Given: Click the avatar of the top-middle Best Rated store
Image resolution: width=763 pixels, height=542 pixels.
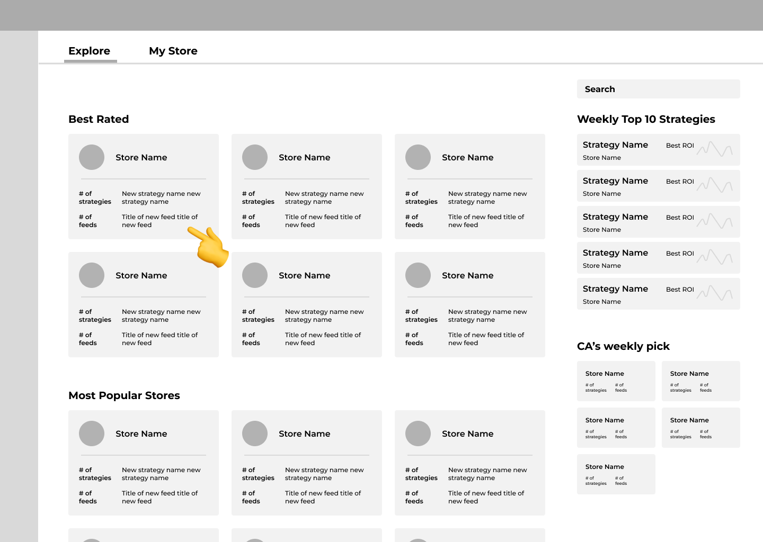Looking at the screenshot, I should 255,157.
